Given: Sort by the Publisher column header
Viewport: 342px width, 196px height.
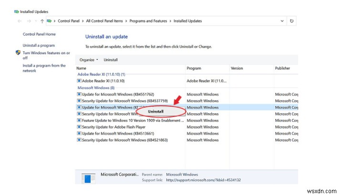Looking at the screenshot, I should 282,68.
